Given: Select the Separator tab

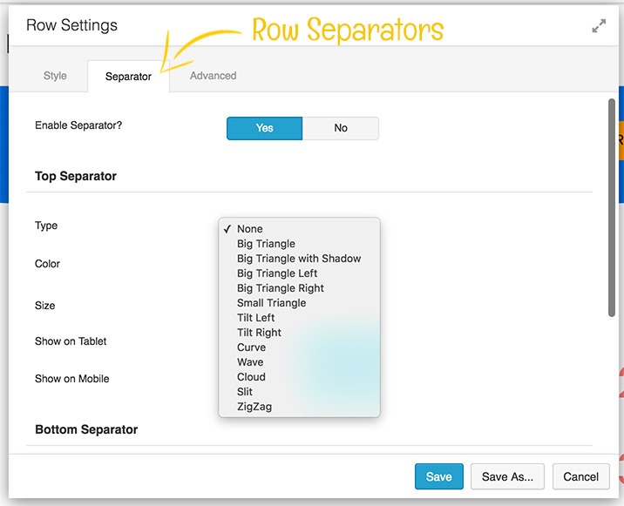Looking at the screenshot, I should pyautogui.click(x=128, y=77).
